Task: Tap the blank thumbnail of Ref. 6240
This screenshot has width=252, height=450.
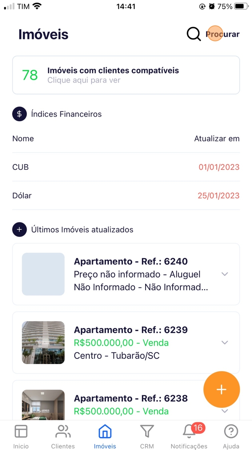Action: [x=43, y=274]
